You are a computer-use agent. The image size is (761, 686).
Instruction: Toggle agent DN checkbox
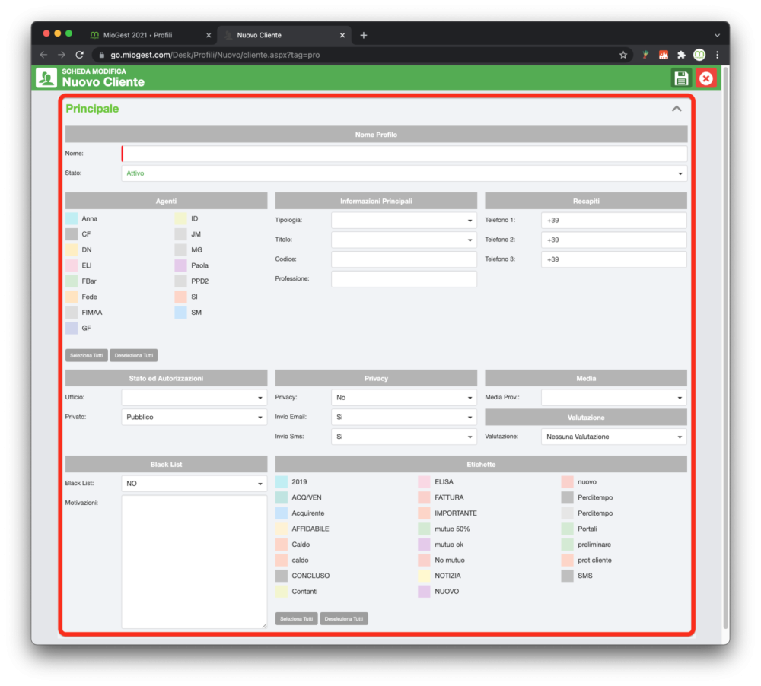(x=72, y=250)
